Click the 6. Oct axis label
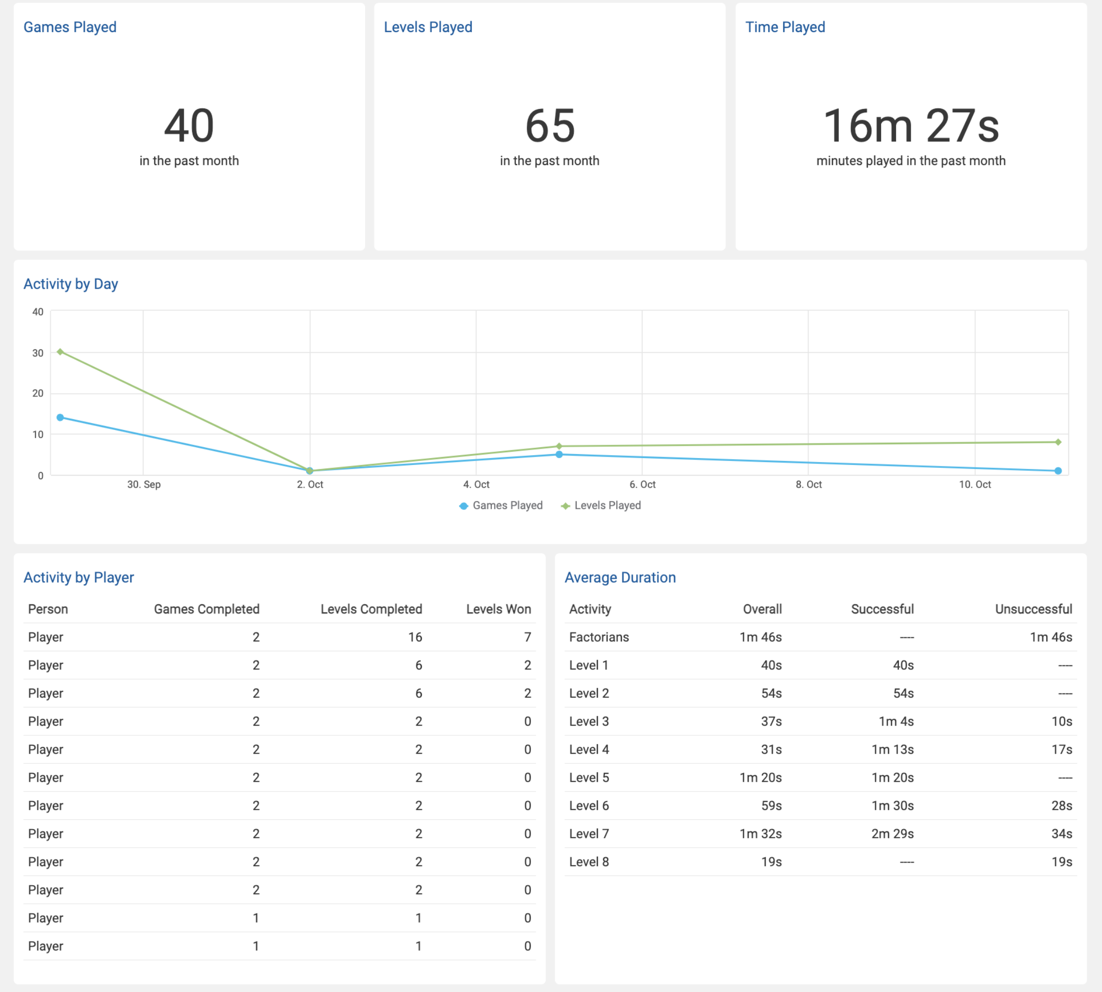The width and height of the screenshot is (1102, 992). click(642, 484)
